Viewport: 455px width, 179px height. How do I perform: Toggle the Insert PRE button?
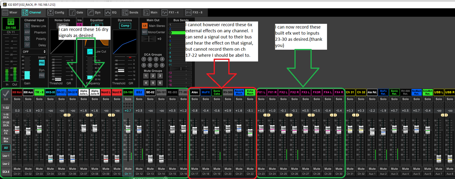tap(42, 63)
